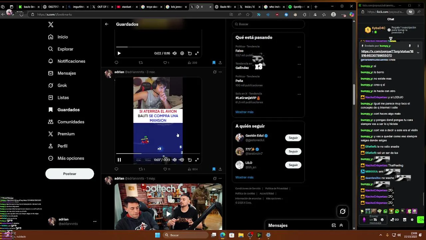Open Premium from the sidebar
Image resolution: width=426 pixels, height=240 pixels.
pyautogui.click(x=61, y=134)
